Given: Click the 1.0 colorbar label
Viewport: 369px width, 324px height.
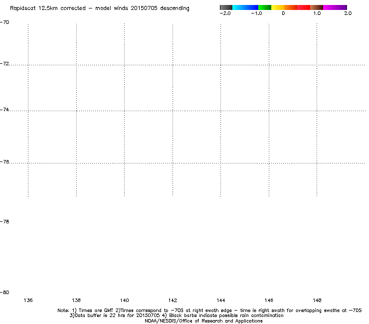Looking at the screenshot, I should click(317, 13).
